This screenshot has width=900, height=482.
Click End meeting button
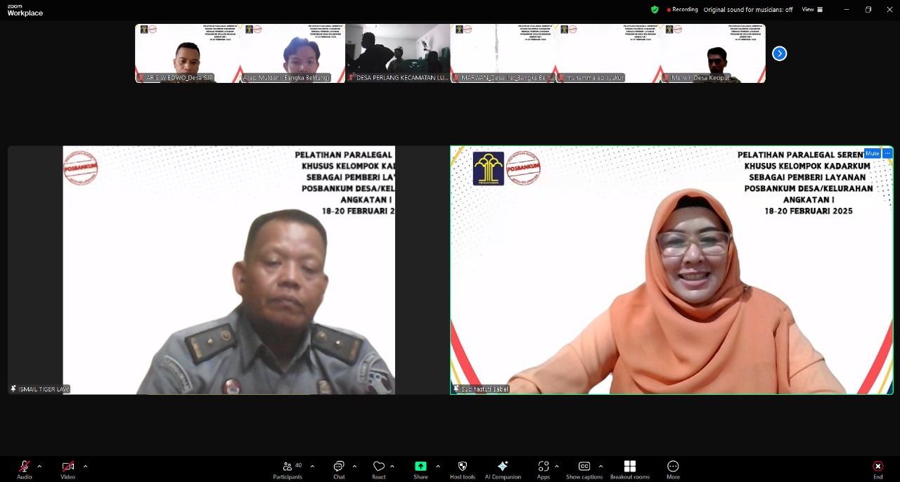pyautogui.click(x=877, y=469)
